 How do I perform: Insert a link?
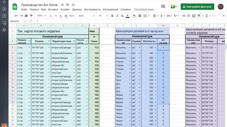tap(184, 16)
